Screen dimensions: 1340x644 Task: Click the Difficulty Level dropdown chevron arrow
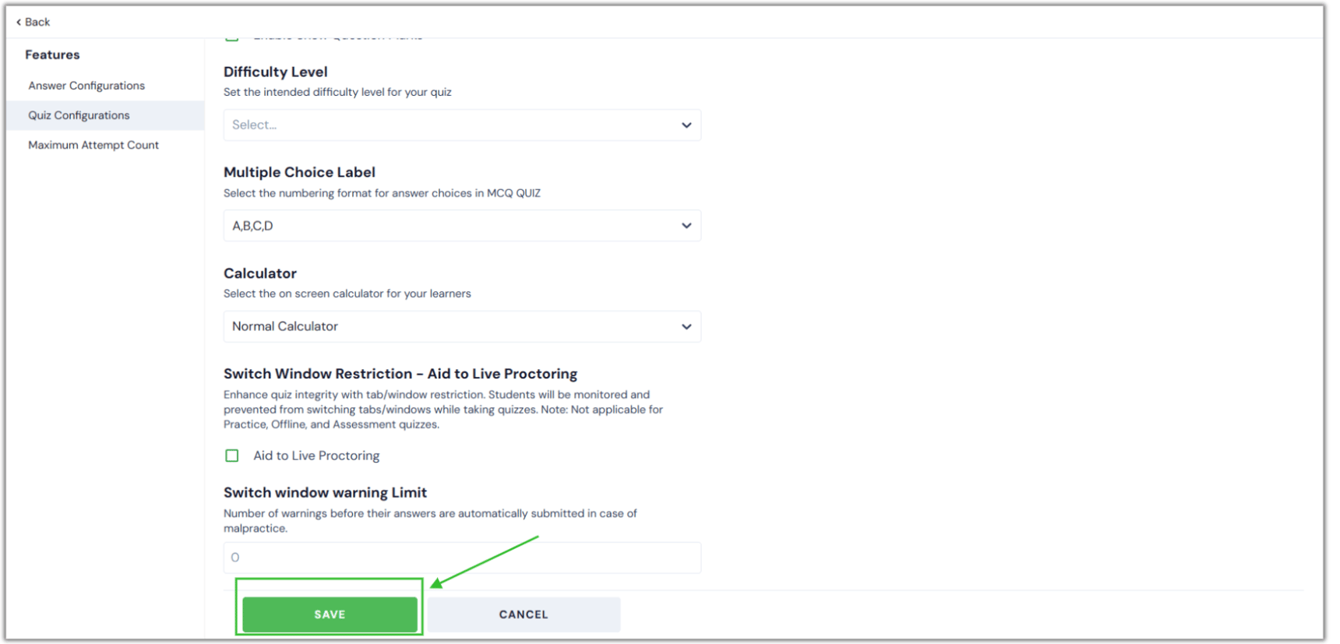click(686, 125)
